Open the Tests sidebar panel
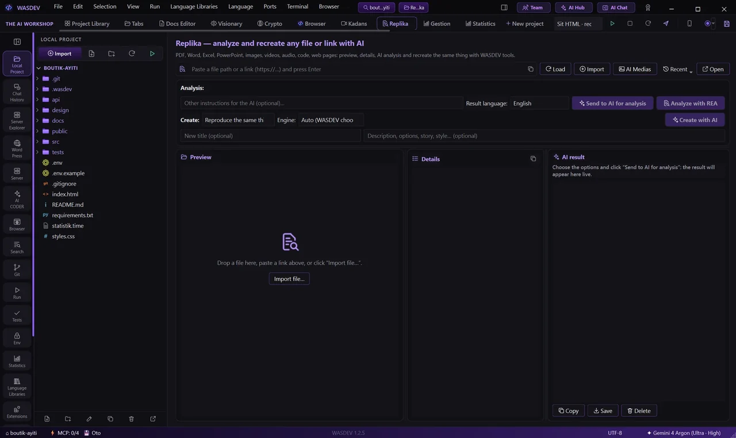The width and height of the screenshot is (736, 438). (x=17, y=316)
